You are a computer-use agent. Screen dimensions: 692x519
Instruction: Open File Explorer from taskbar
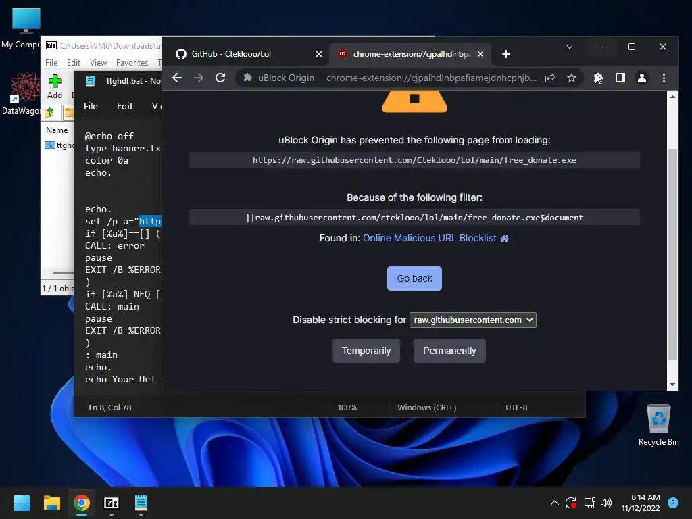[x=51, y=503]
